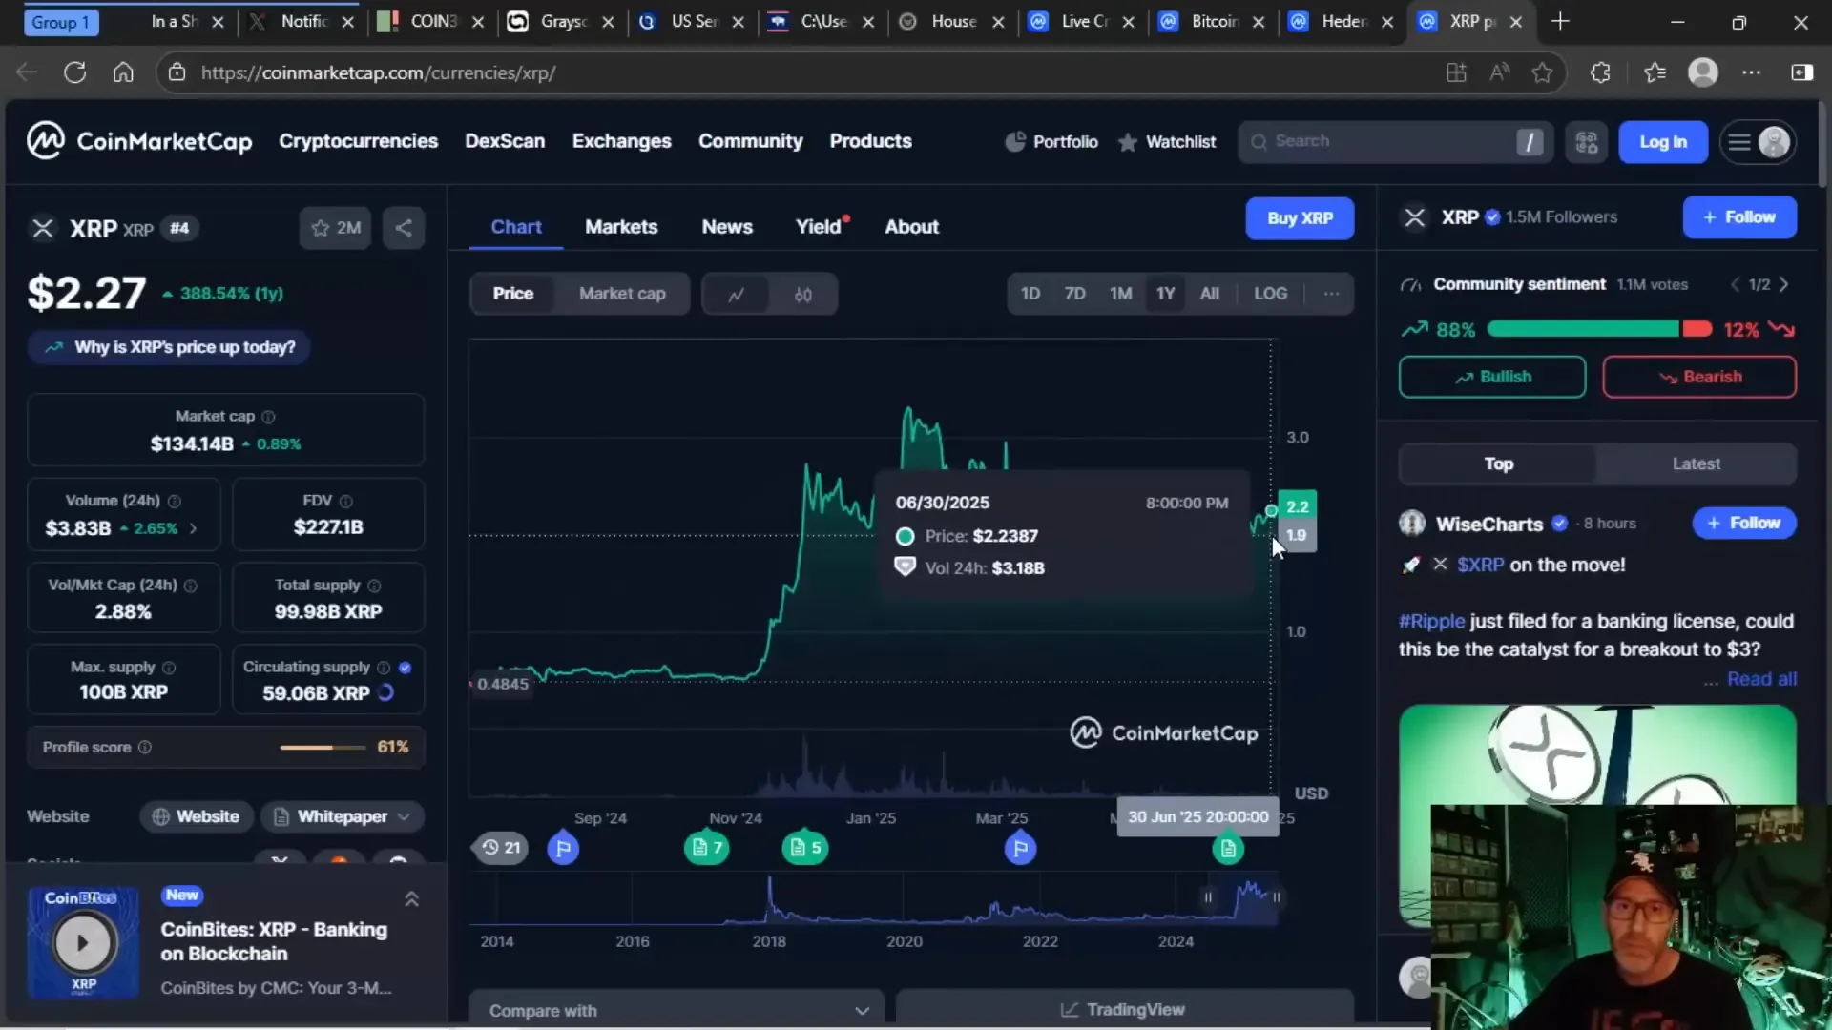Viewport: 1832px width, 1030px height.
Task: Expand the Whitepaper dropdown
Action: 342,816
